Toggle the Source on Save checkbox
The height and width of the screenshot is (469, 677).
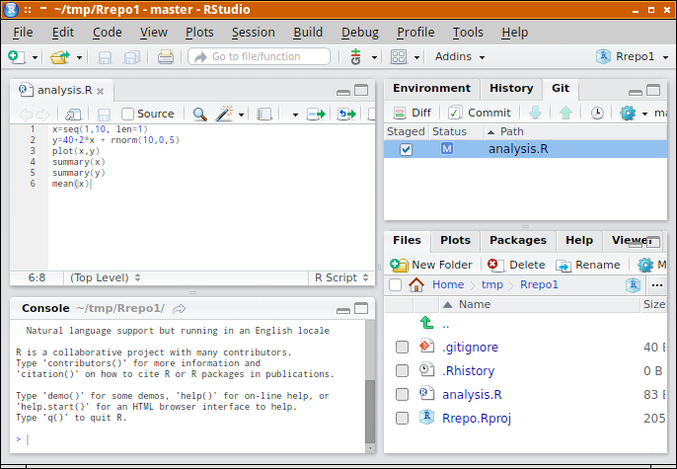coord(127,114)
